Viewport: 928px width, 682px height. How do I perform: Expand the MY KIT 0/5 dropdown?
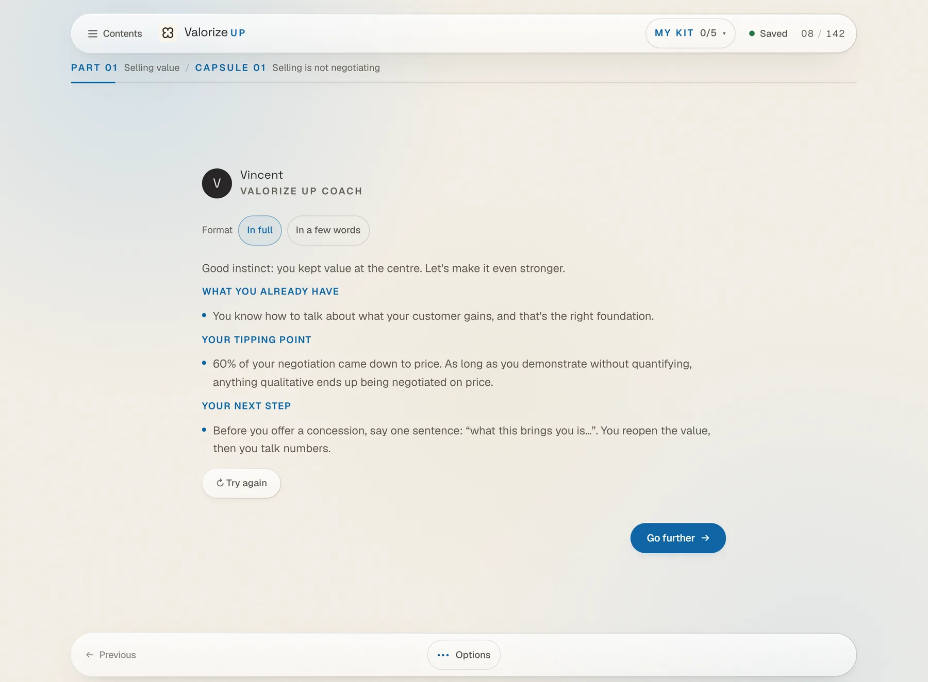690,33
